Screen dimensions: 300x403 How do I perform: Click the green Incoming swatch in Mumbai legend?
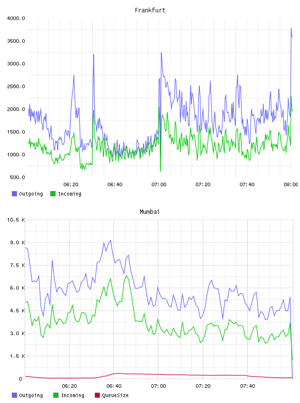click(x=56, y=395)
